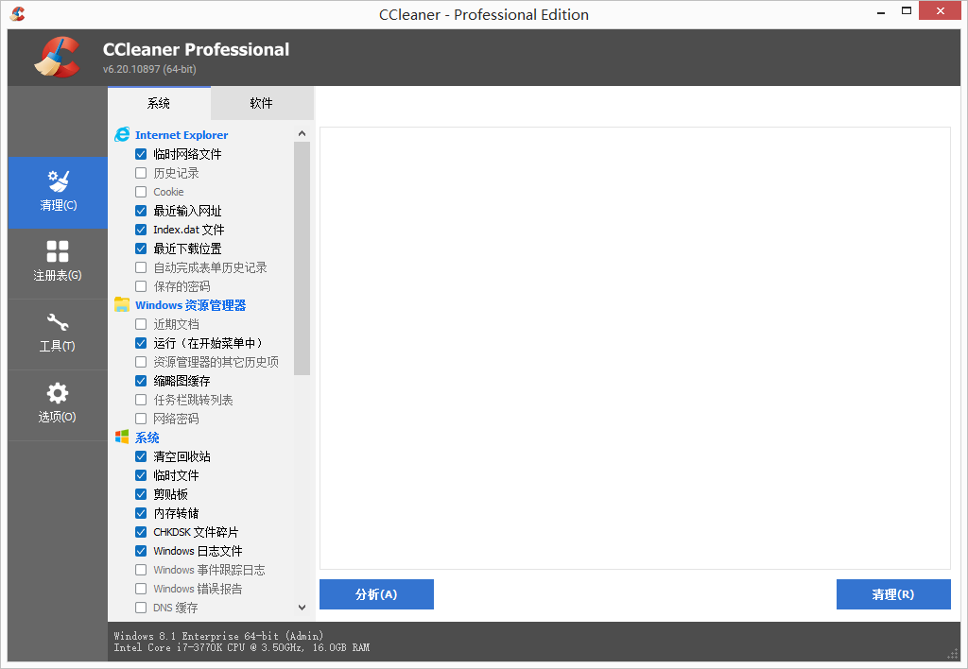Switch to the 系统 tab
The width and height of the screenshot is (968, 669).
[159, 103]
